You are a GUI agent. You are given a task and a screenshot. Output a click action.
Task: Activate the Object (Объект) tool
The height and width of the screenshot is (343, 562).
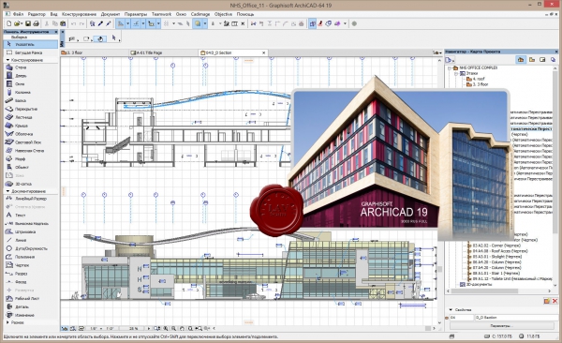[30, 167]
